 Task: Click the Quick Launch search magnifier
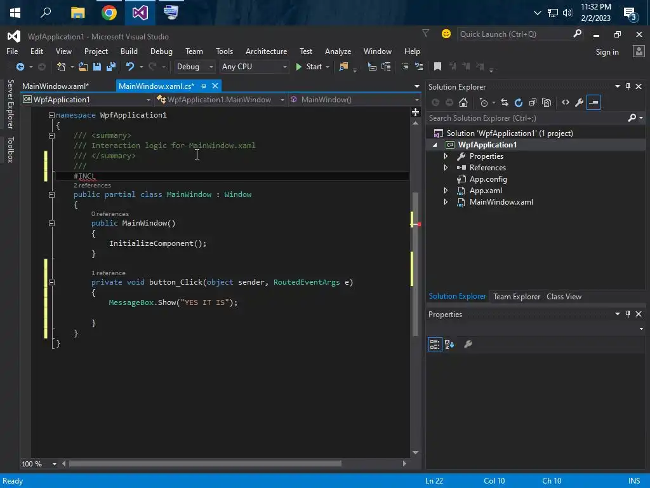click(x=577, y=34)
